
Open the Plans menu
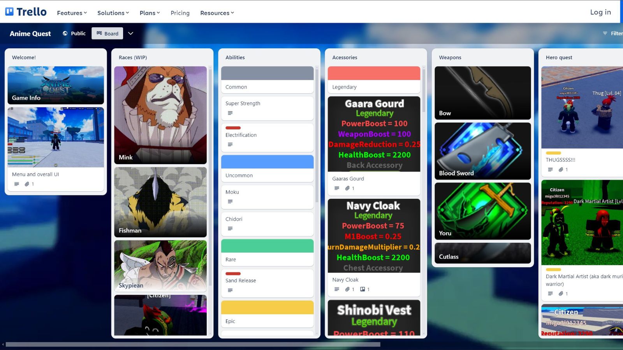click(150, 13)
